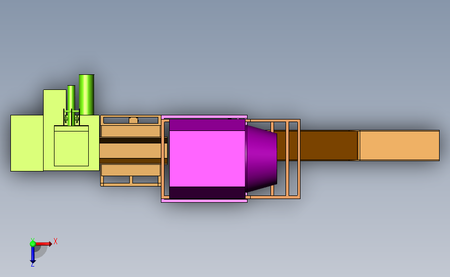Pick the pink rail above the magenta box

coord(204,117)
